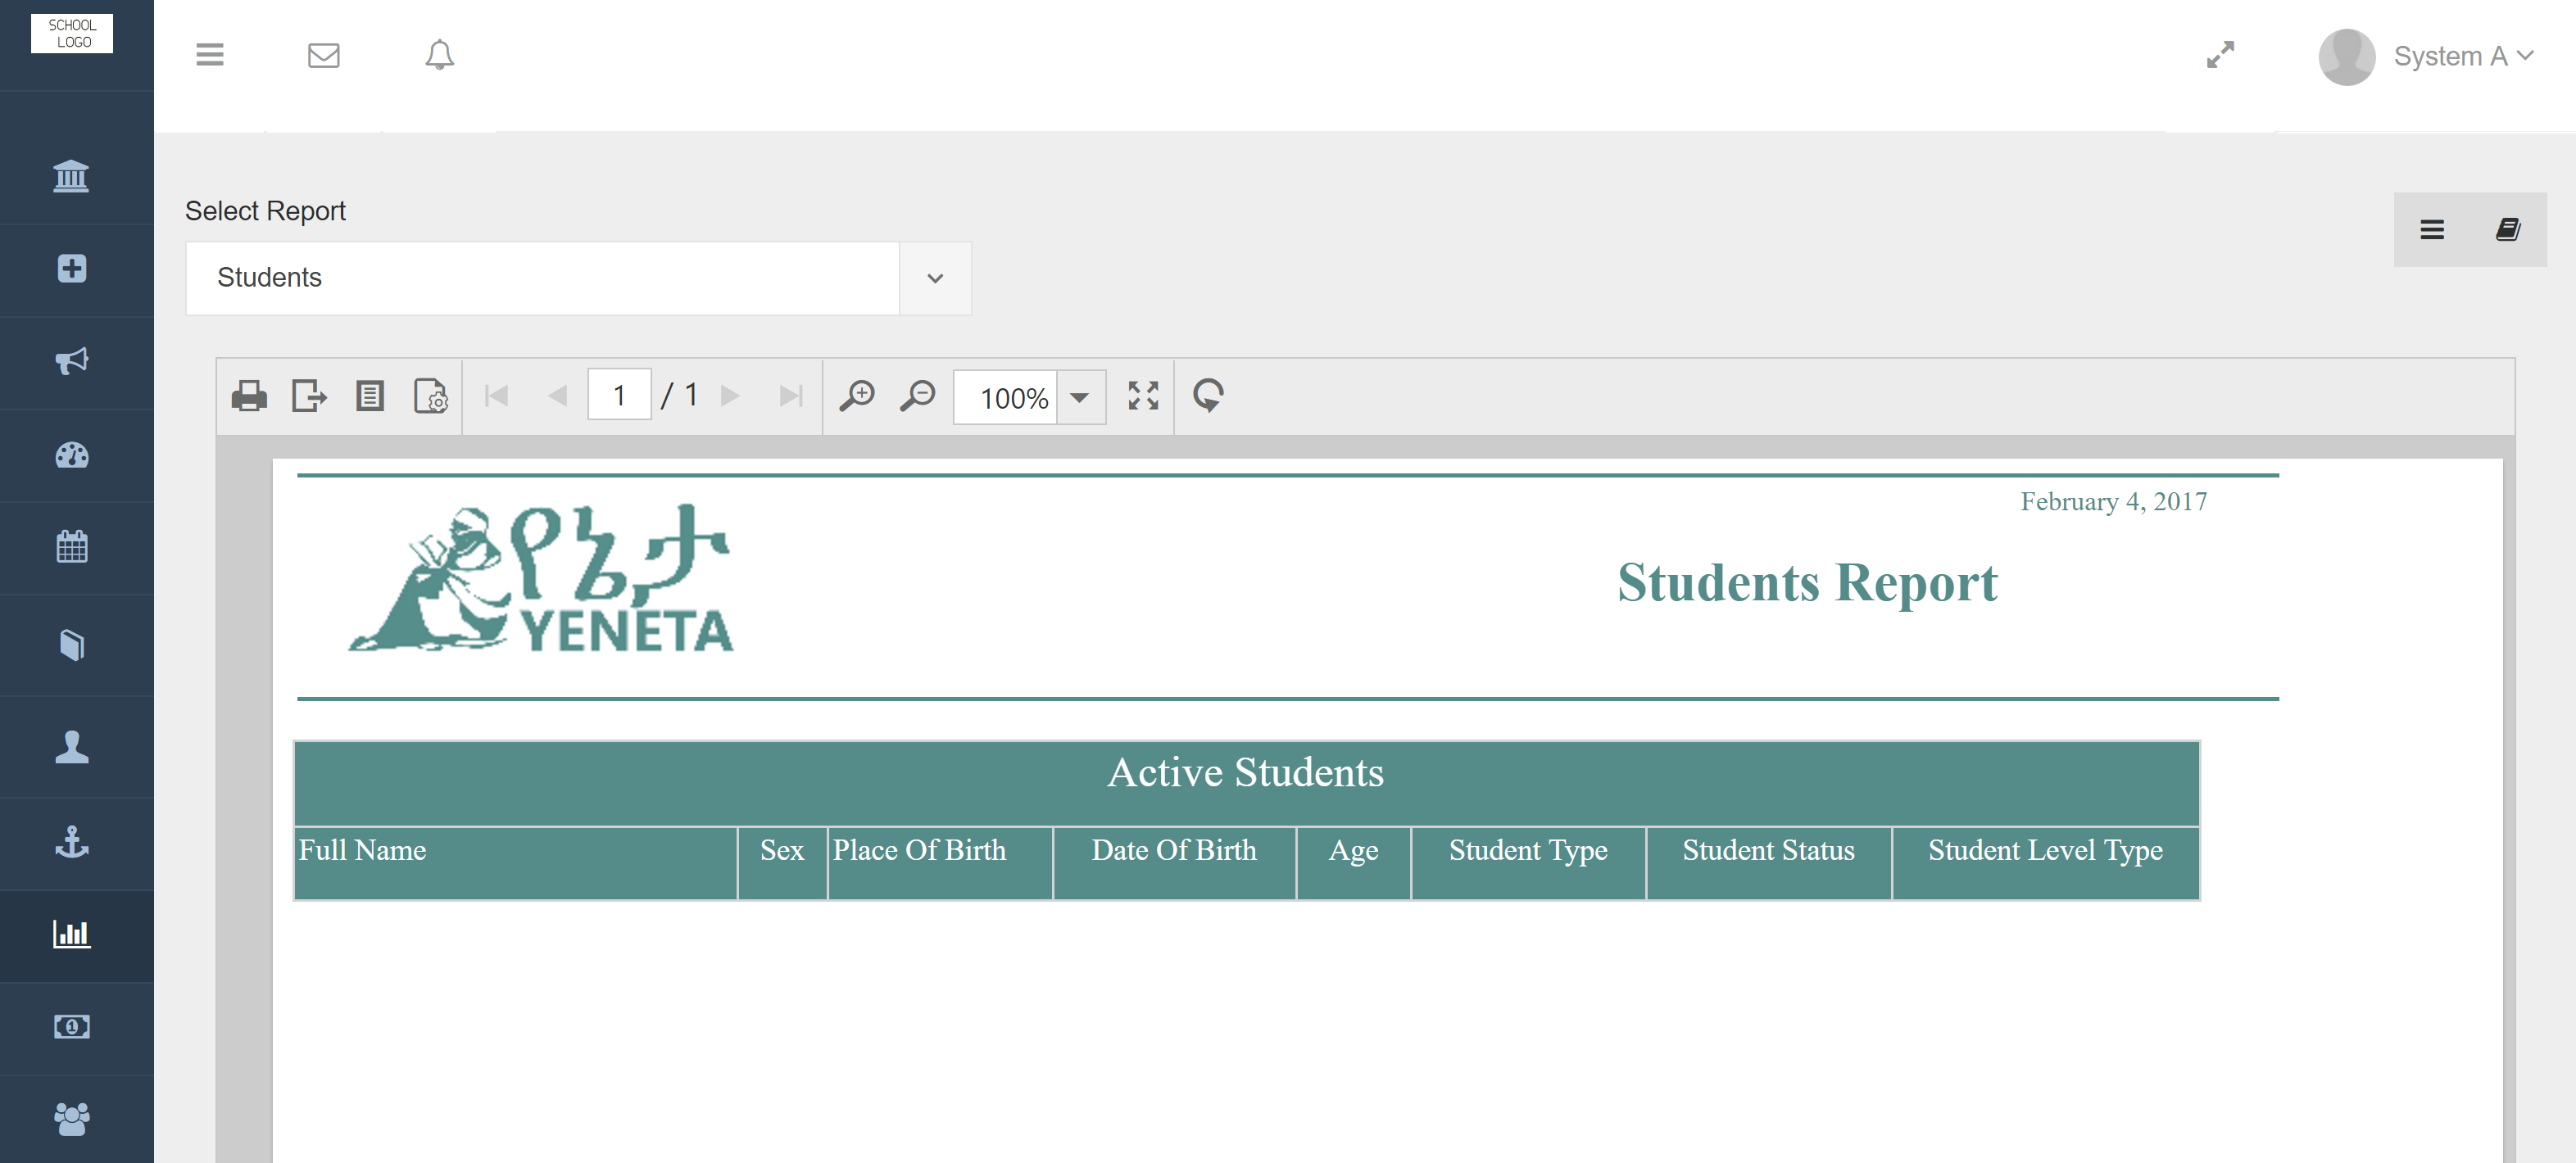
Task: Click the print report icon
Action: [x=249, y=396]
